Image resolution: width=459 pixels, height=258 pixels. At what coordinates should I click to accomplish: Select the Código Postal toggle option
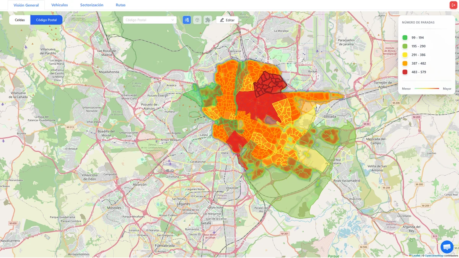46,20
